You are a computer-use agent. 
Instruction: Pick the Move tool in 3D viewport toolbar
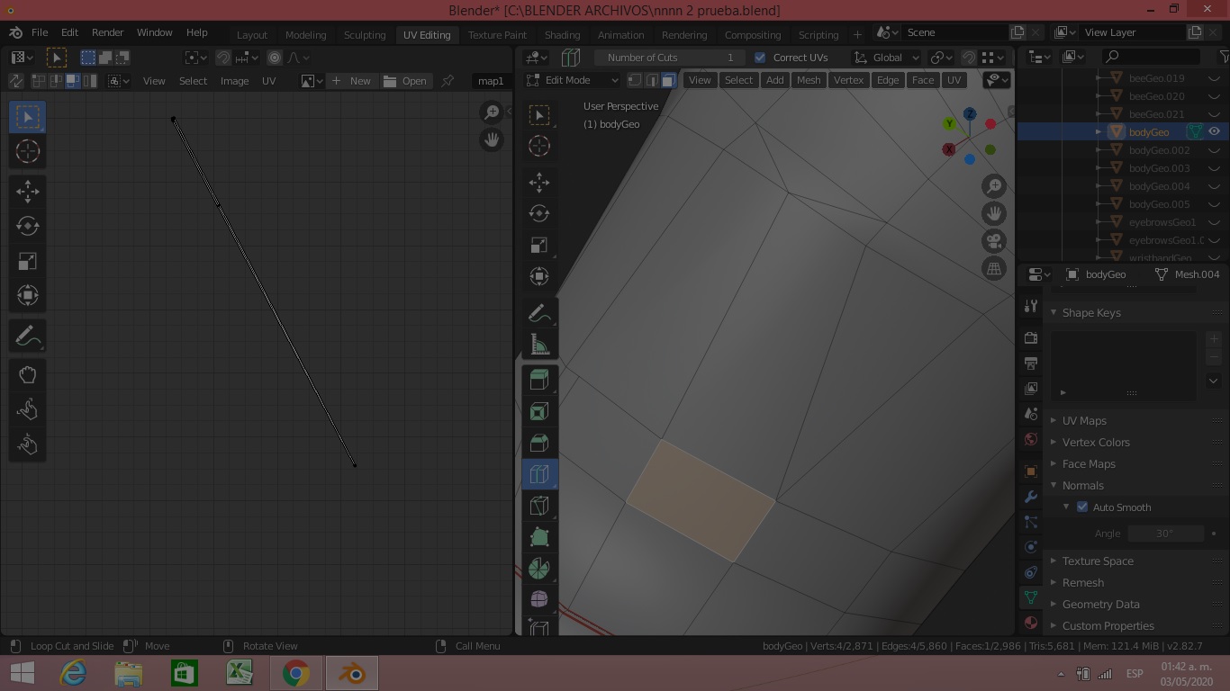[539, 183]
